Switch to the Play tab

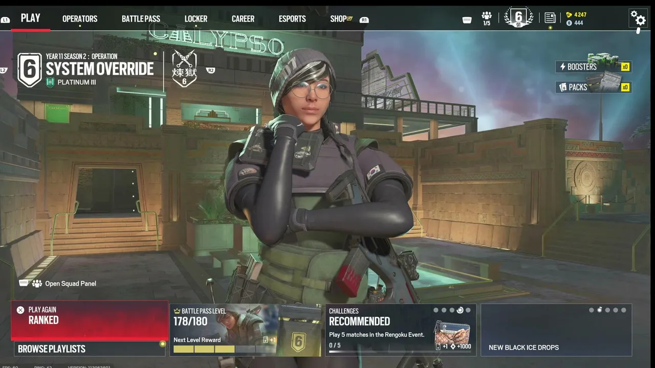[x=30, y=18]
